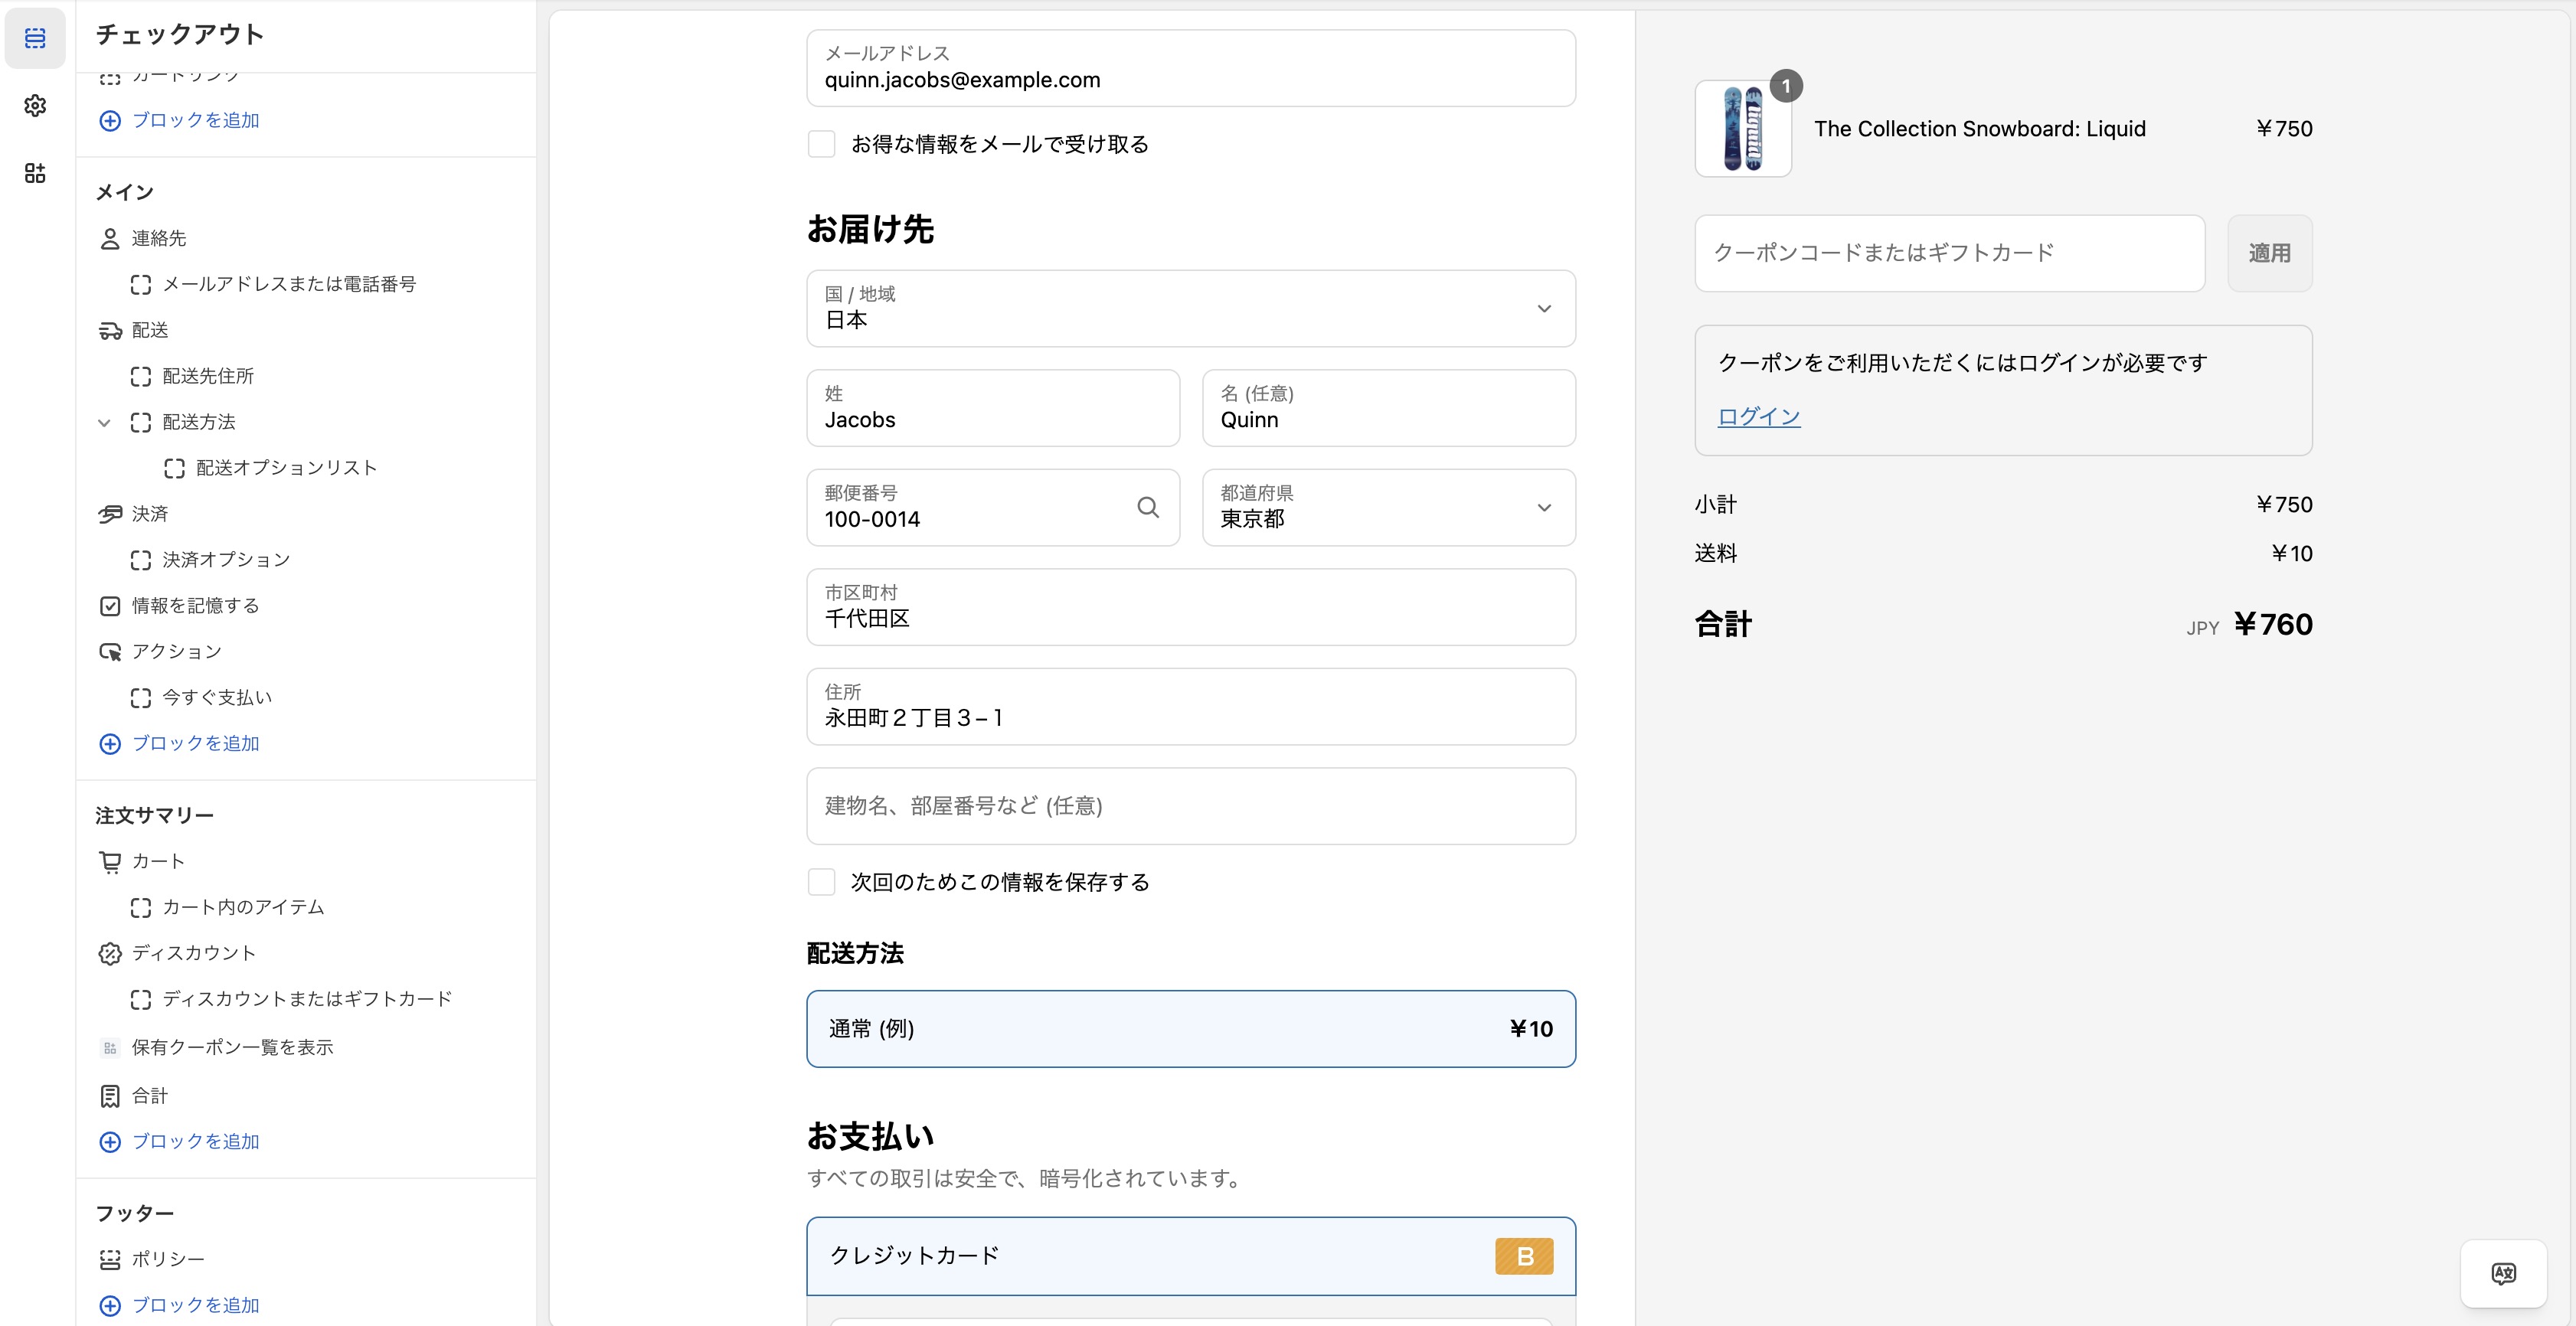
Task: Select the カート cart section in sidebar
Action: tap(158, 861)
